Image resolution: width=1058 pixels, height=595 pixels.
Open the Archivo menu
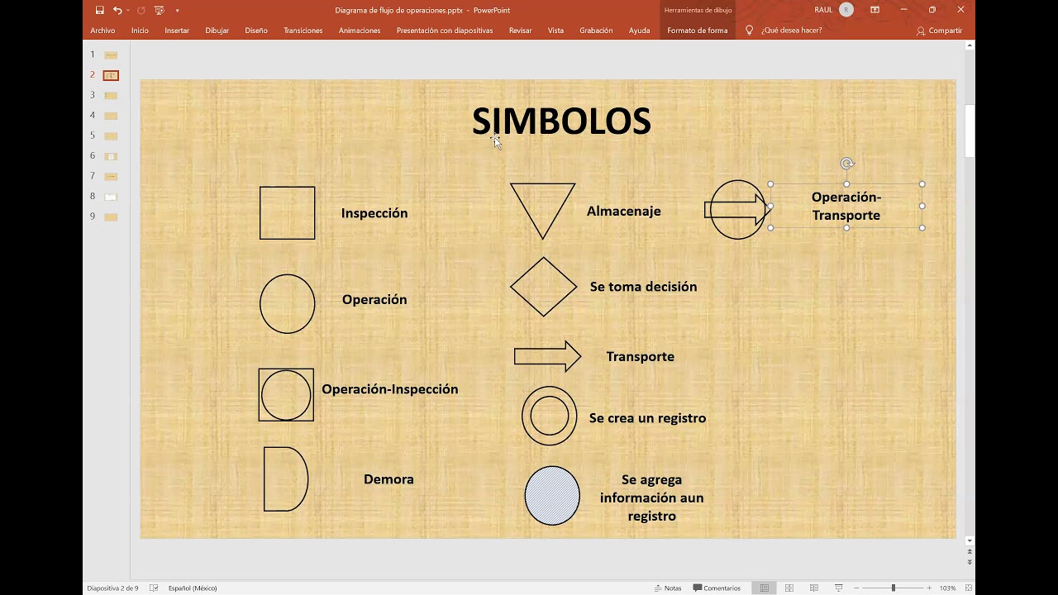[x=102, y=31]
